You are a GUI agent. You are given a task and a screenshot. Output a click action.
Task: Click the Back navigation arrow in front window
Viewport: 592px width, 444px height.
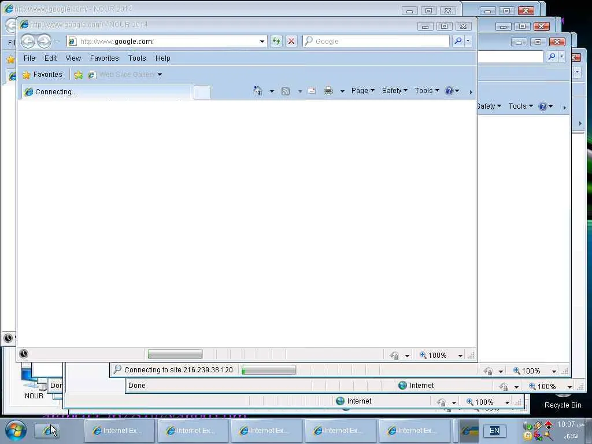[x=28, y=41]
